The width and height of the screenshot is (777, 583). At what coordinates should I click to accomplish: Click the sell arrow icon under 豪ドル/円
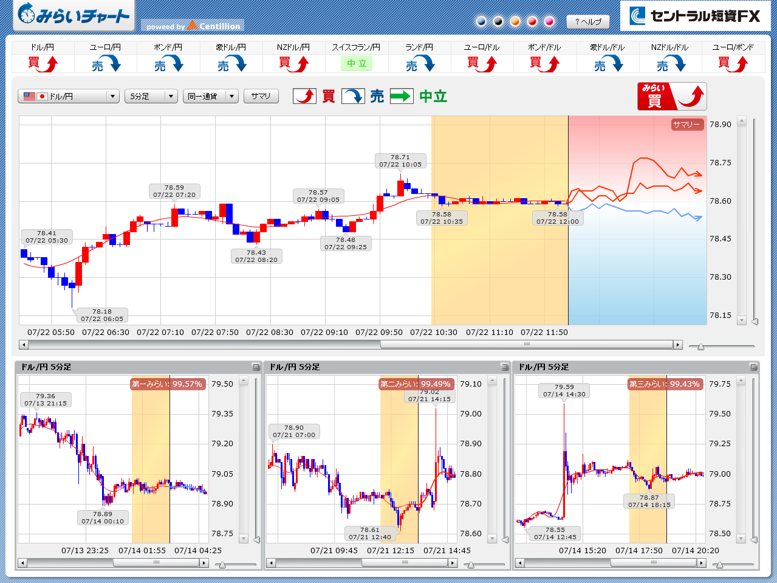click(231, 64)
